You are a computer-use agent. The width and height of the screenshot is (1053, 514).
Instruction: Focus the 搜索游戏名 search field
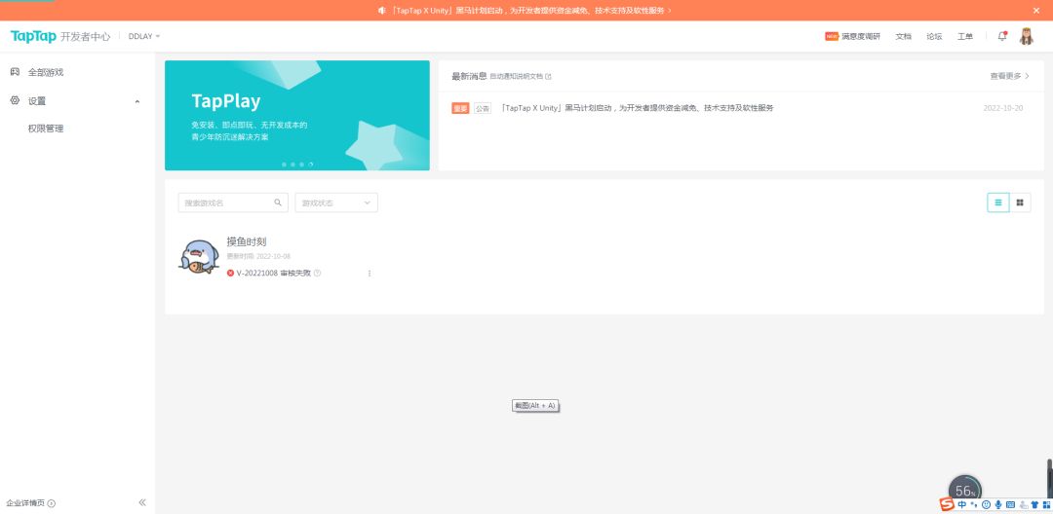[x=233, y=202]
